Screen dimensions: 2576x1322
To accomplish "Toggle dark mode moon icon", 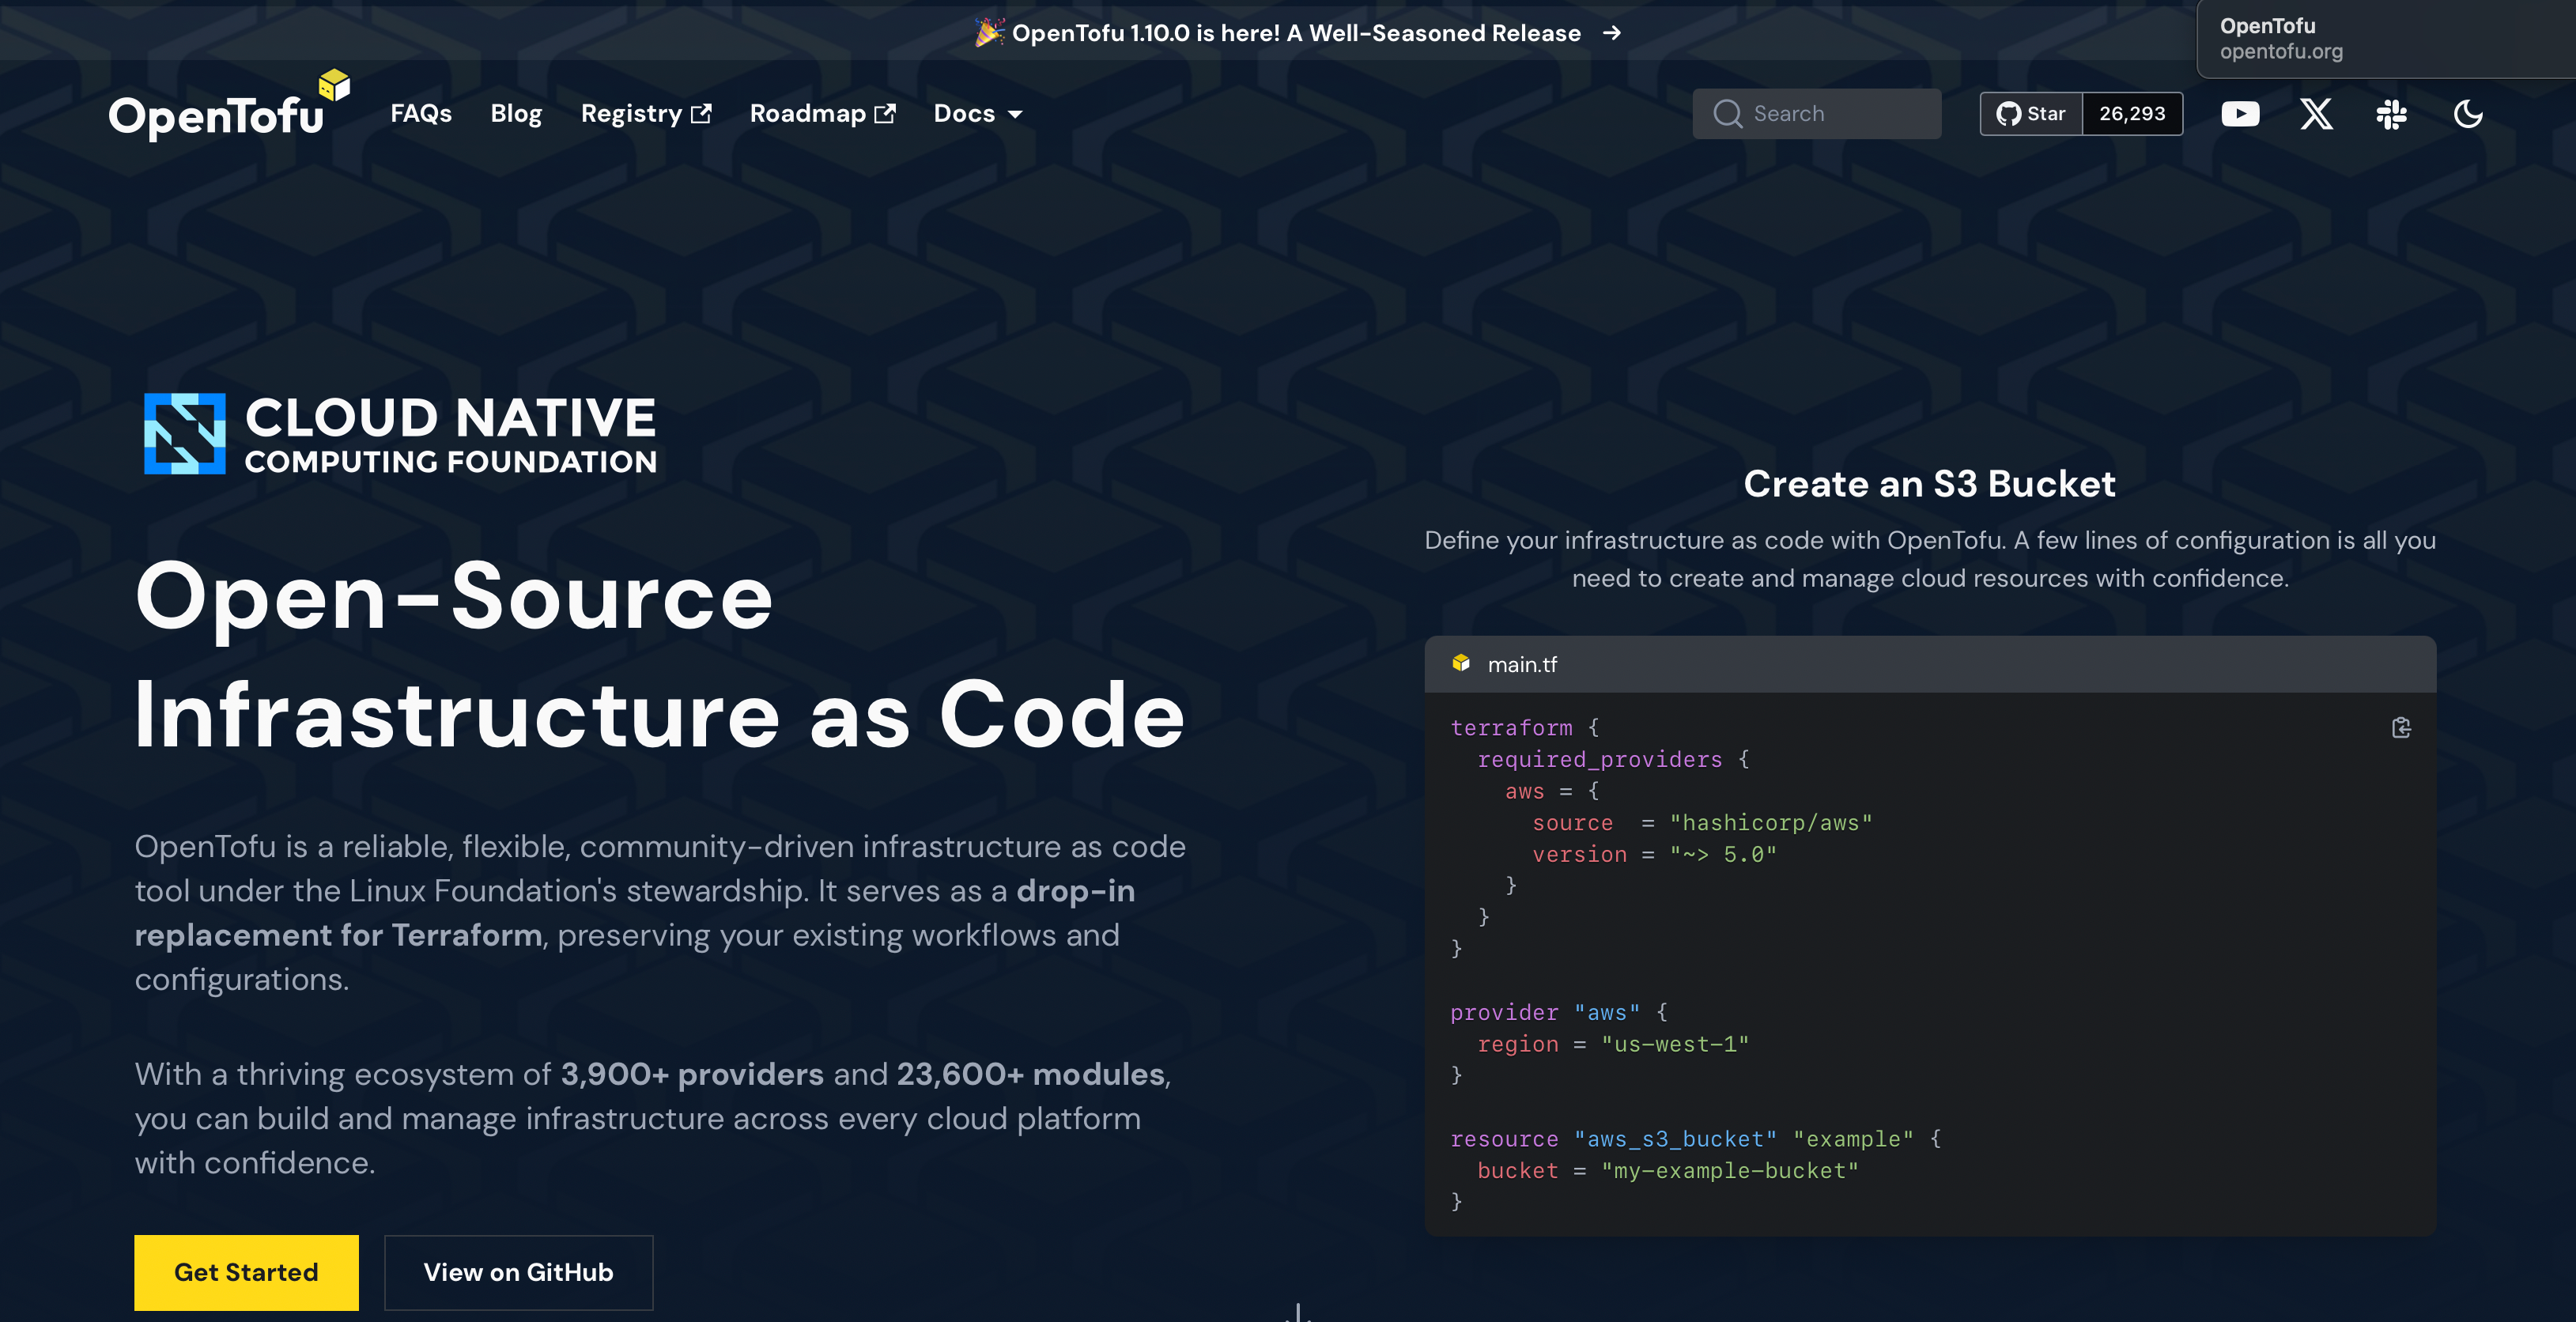I will 2468,114.
